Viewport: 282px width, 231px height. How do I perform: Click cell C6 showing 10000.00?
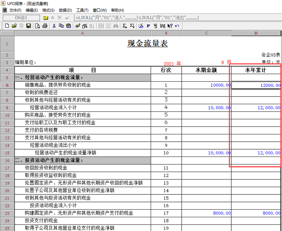tap(206, 85)
